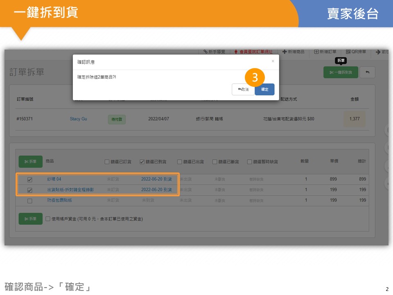Open the Stacy Gu customer link
393x295 pixels.
point(78,119)
